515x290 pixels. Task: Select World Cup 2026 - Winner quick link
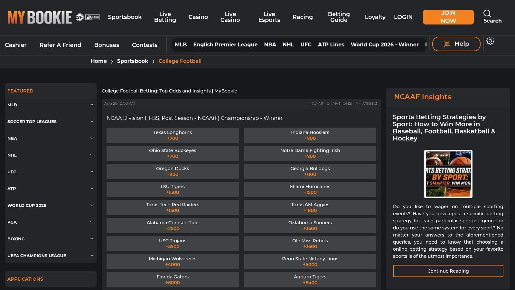point(385,44)
